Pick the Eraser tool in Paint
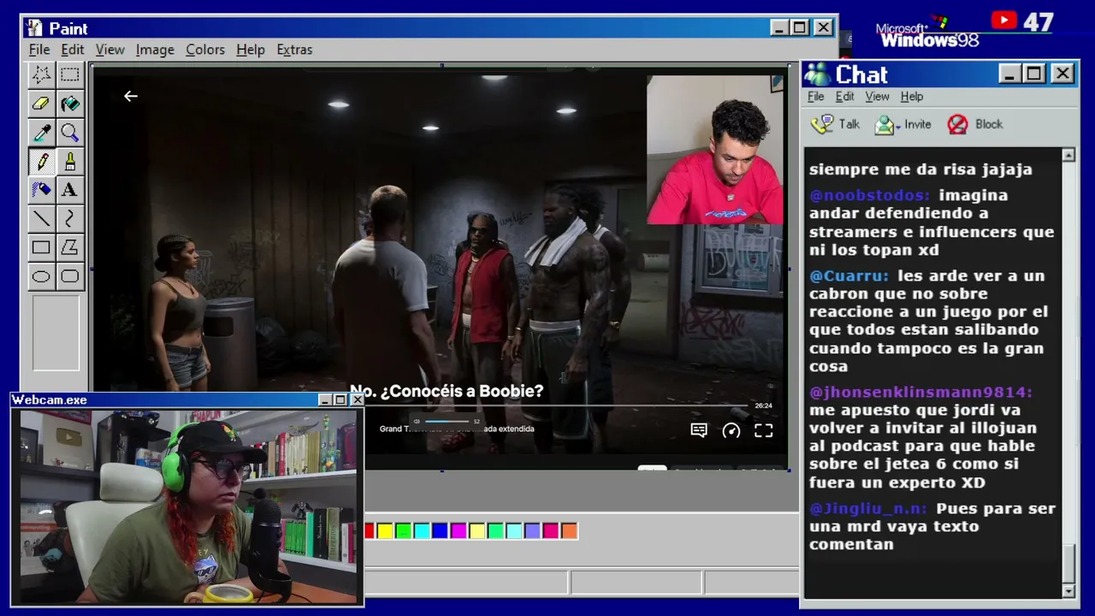Viewport: 1095px width, 616px height. (41, 104)
